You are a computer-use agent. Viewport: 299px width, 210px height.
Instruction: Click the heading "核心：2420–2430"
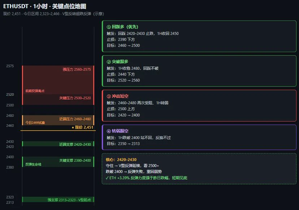pyautogui.click(x=121, y=160)
